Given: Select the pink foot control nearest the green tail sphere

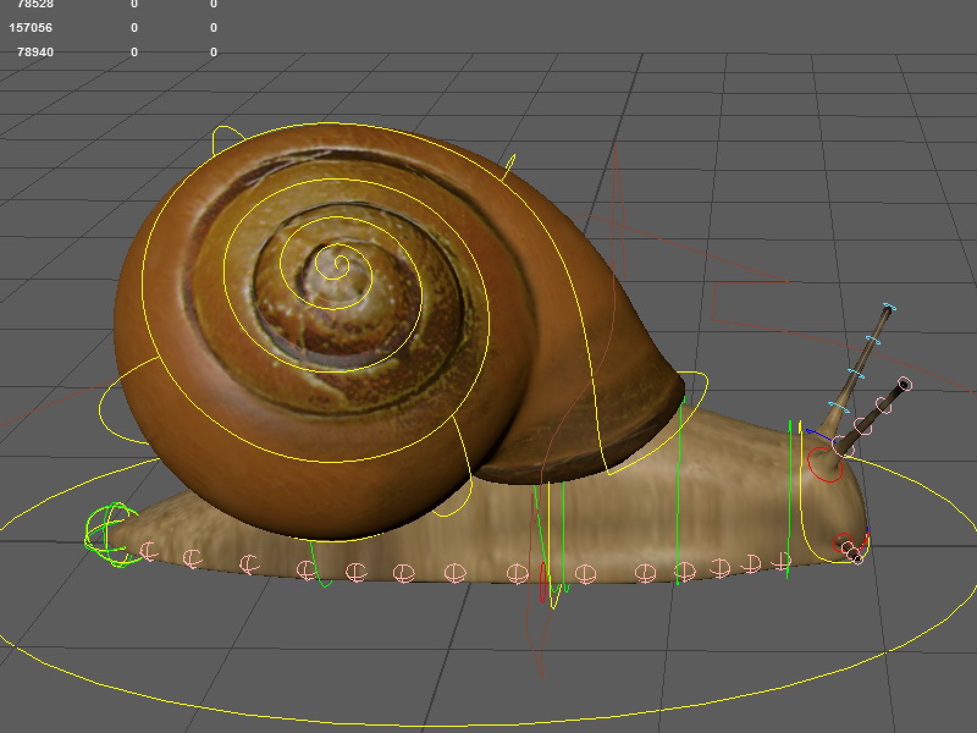Looking at the screenshot, I should [x=148, y=552].
